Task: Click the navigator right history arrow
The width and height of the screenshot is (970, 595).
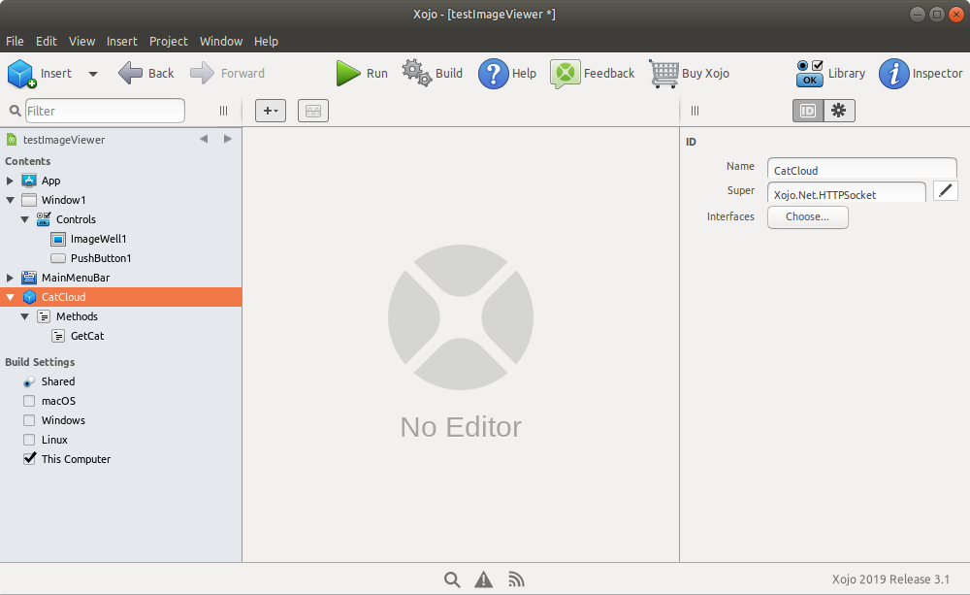Action: (x=228, y=140)
